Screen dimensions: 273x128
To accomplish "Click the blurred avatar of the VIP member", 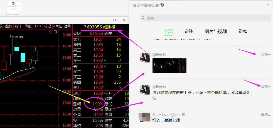I will (145, 117).
